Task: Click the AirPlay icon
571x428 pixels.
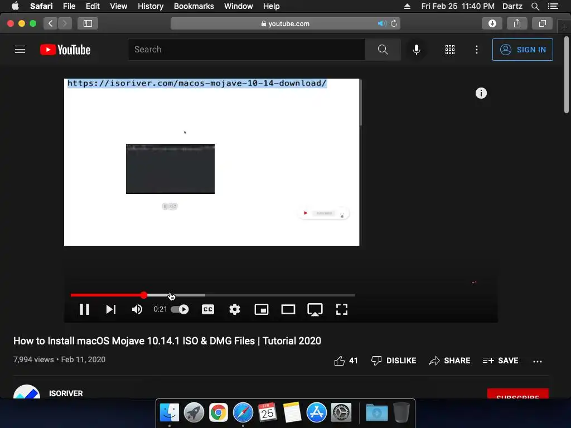Action: [315, 310]
